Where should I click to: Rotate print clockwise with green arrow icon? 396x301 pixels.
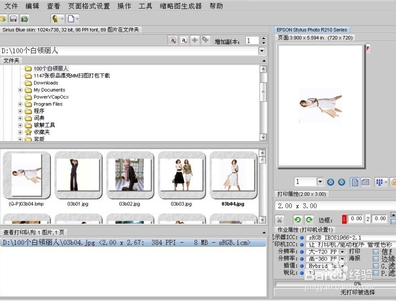308,219
